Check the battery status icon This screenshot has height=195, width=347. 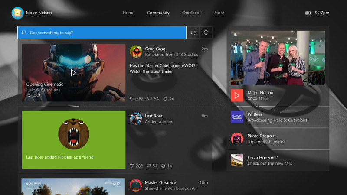pyautogui.click(x=308, y=13)
